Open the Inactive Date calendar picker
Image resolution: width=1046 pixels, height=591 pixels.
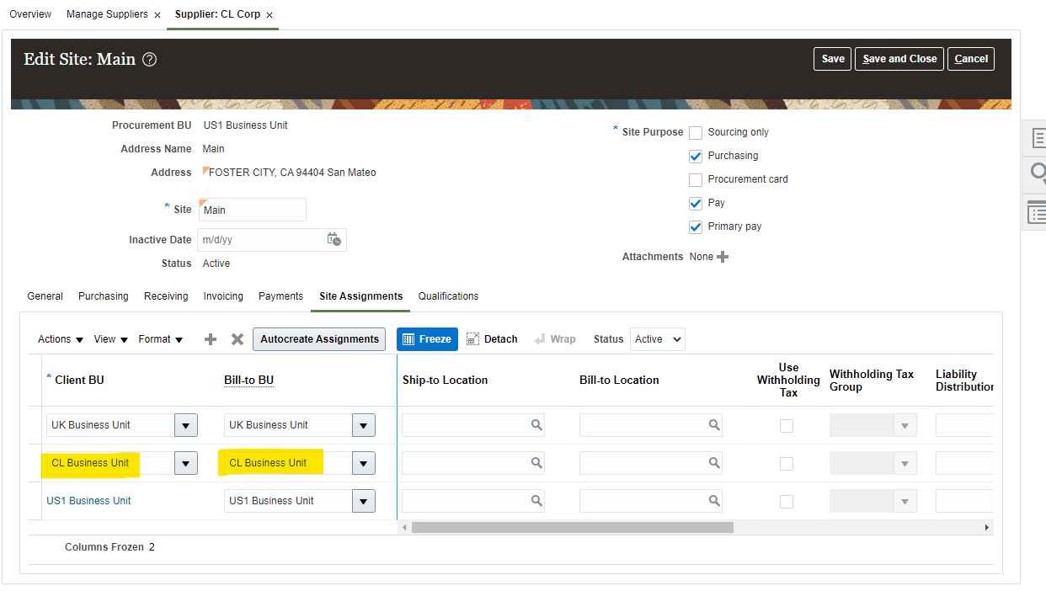pyautogui.click(x=334, y=239)
